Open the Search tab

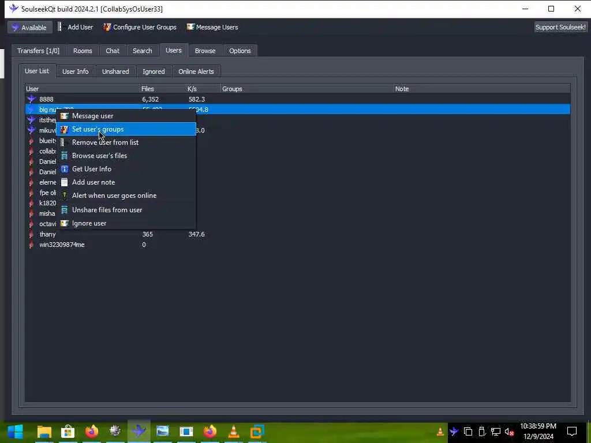(142, 51)
